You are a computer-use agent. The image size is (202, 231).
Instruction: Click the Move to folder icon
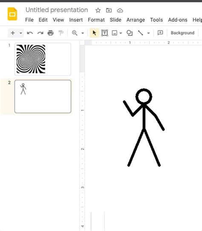(x=109, y=10)
